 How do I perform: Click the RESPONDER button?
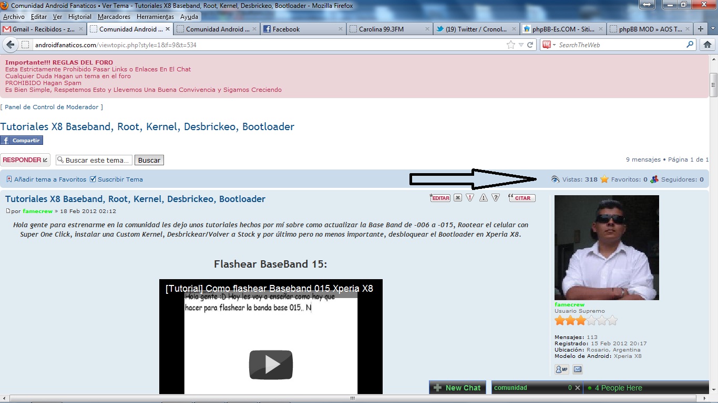pyautogui.click(x=25, y=160)
